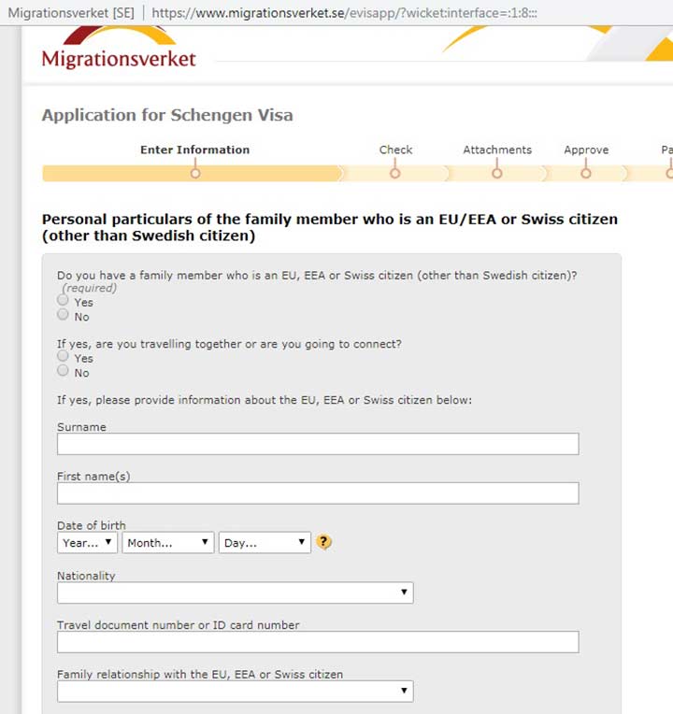673x714 pixels.
Task: Click the Check step circle marker
Action: coord(395,174)
